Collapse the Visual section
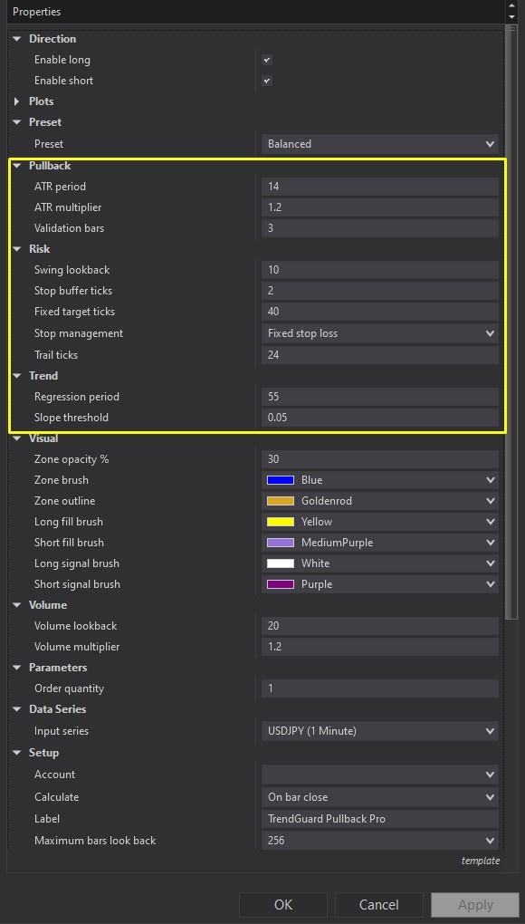 [15, 438]
